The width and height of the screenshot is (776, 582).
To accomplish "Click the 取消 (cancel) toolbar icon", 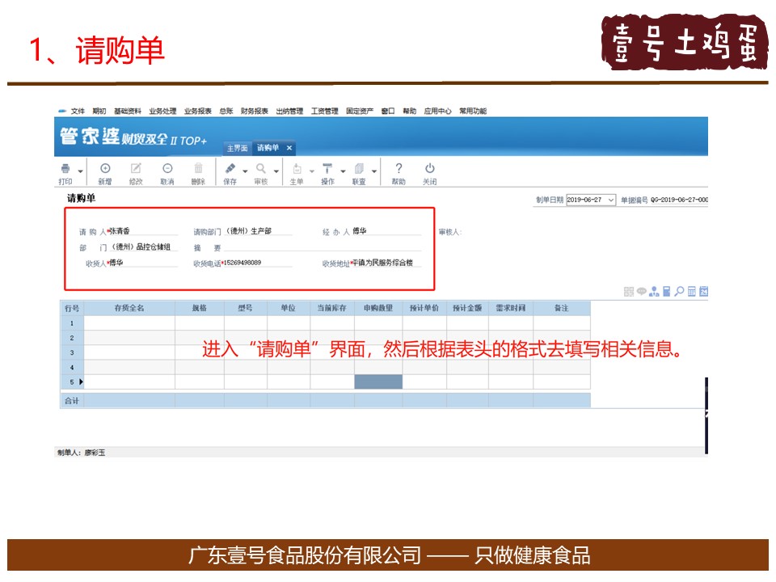I will click(167, 169).
